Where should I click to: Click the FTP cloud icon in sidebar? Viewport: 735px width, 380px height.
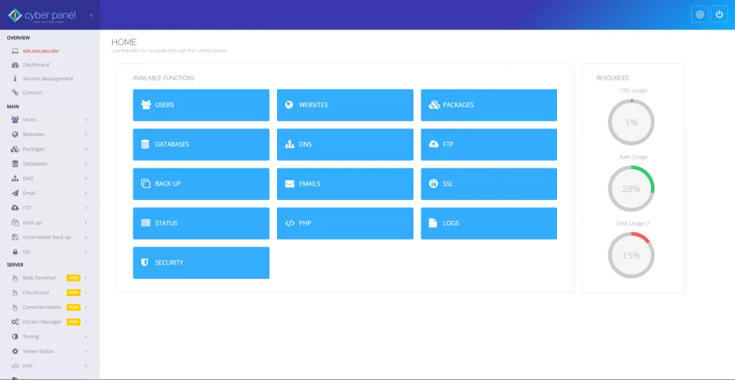[x=14, y=208]
